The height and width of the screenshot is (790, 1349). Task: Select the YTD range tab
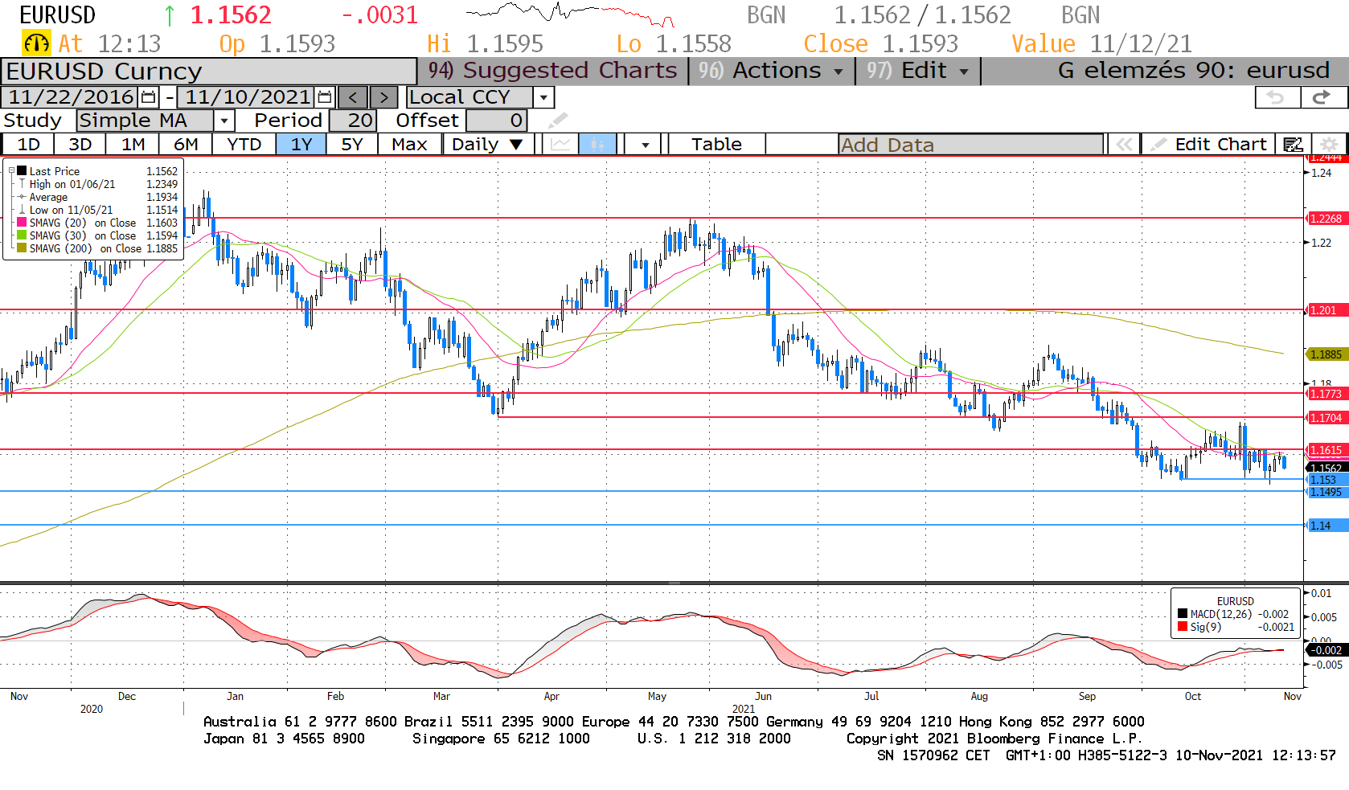click(244, 145)
